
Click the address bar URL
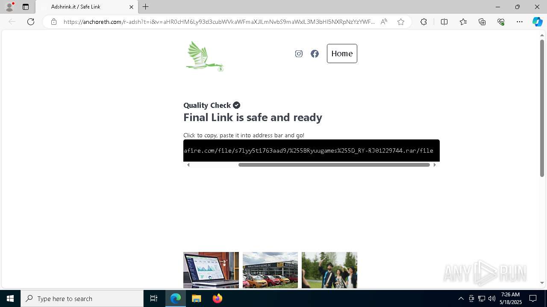219,22
